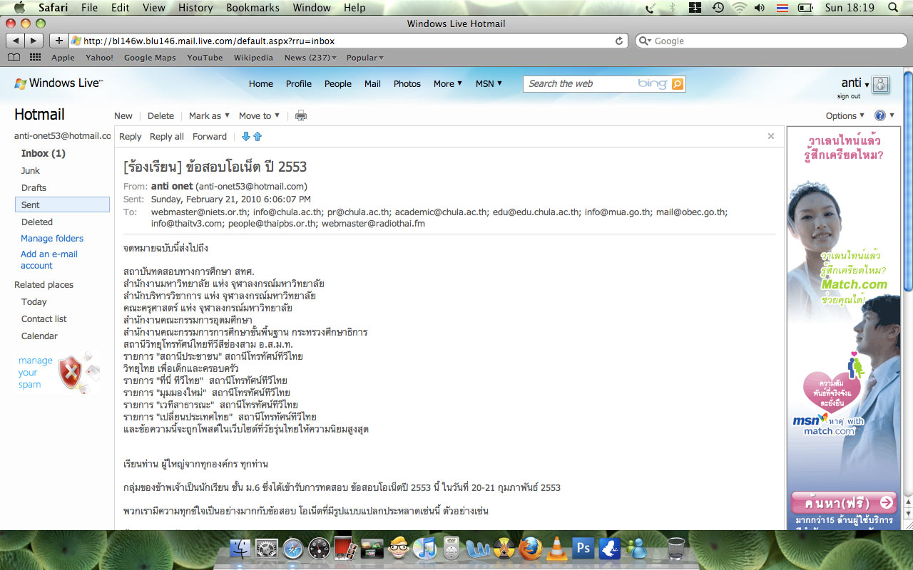Click the sign out link
This screenshot has height=570, width=913.
(x=849, y=96)
